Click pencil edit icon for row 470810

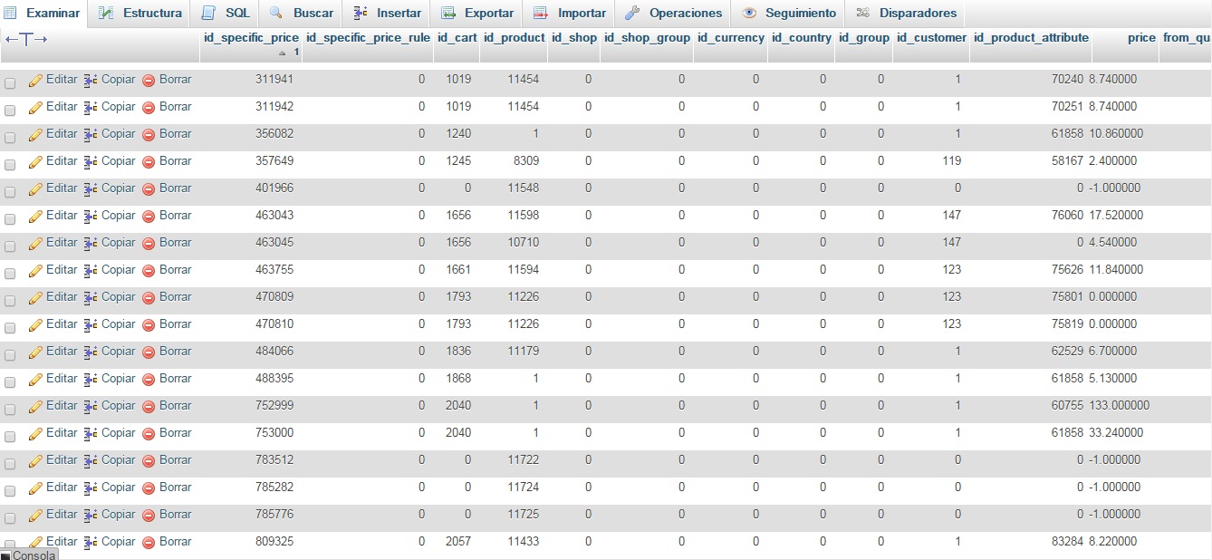click(x=36, y=324)
